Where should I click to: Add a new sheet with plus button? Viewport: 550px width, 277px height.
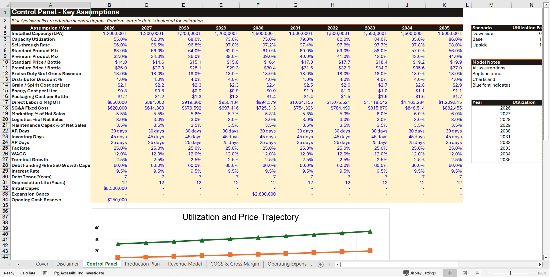[321, 264]
